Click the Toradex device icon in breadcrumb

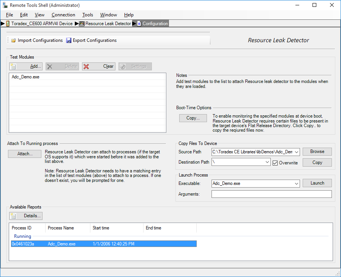pos(8,24)
